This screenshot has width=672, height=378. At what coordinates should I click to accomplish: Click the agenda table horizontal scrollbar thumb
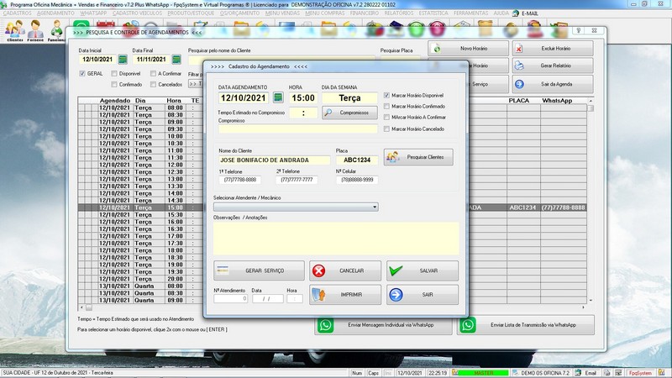89,307
